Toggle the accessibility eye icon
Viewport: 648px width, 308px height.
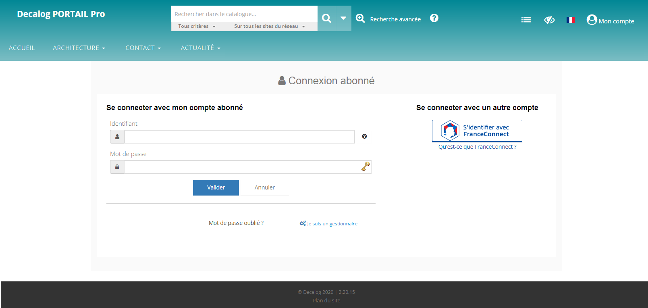[x=549, y=20]
